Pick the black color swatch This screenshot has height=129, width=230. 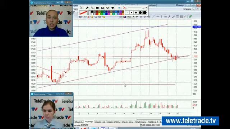point(92,11)
